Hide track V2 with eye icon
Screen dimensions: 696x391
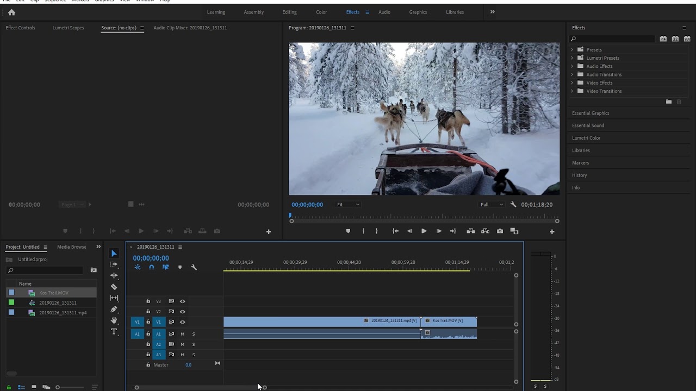coord(183,312)
